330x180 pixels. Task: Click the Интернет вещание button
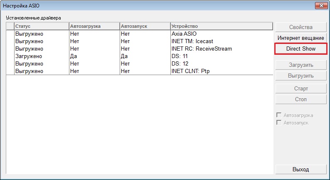pos(301,38)
